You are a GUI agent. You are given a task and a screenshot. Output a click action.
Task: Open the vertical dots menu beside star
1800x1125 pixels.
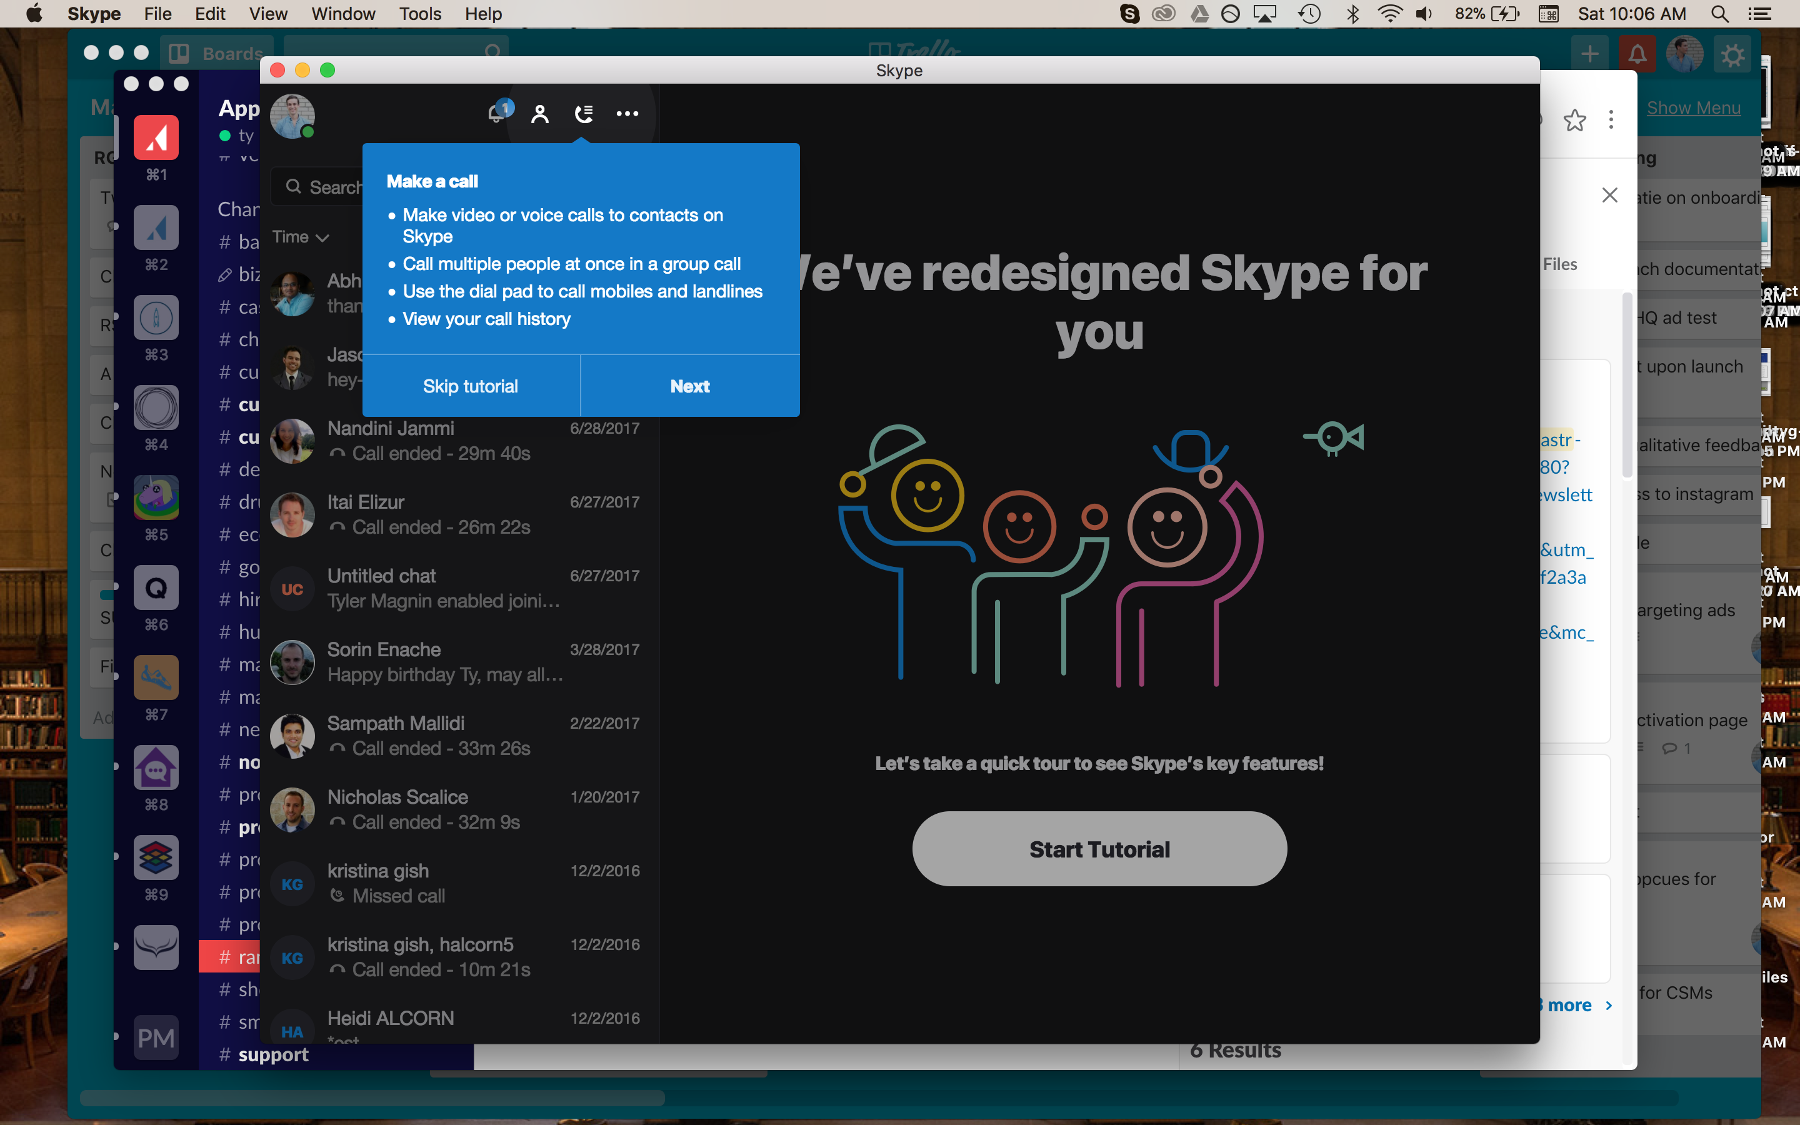coord(1611,120)
